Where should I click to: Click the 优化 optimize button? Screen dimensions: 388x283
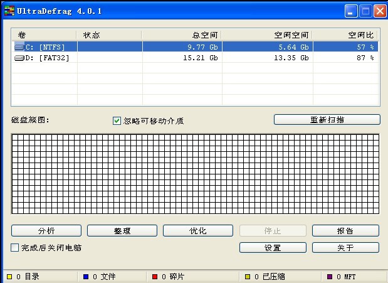tap(198, 231)
